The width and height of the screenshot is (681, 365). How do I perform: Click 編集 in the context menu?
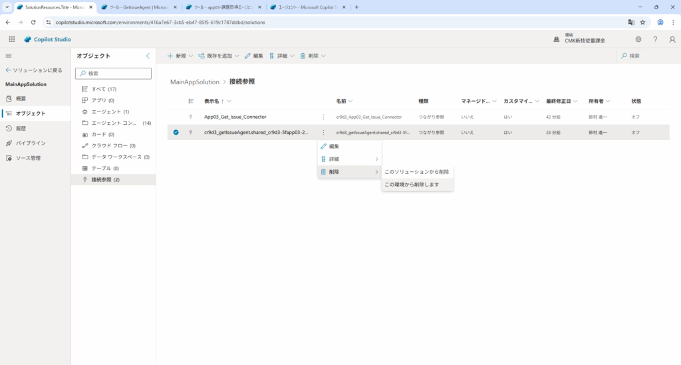(x=334, y=146)
